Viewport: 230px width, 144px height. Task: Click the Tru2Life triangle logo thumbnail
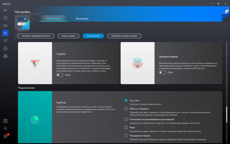click(35, 63)
